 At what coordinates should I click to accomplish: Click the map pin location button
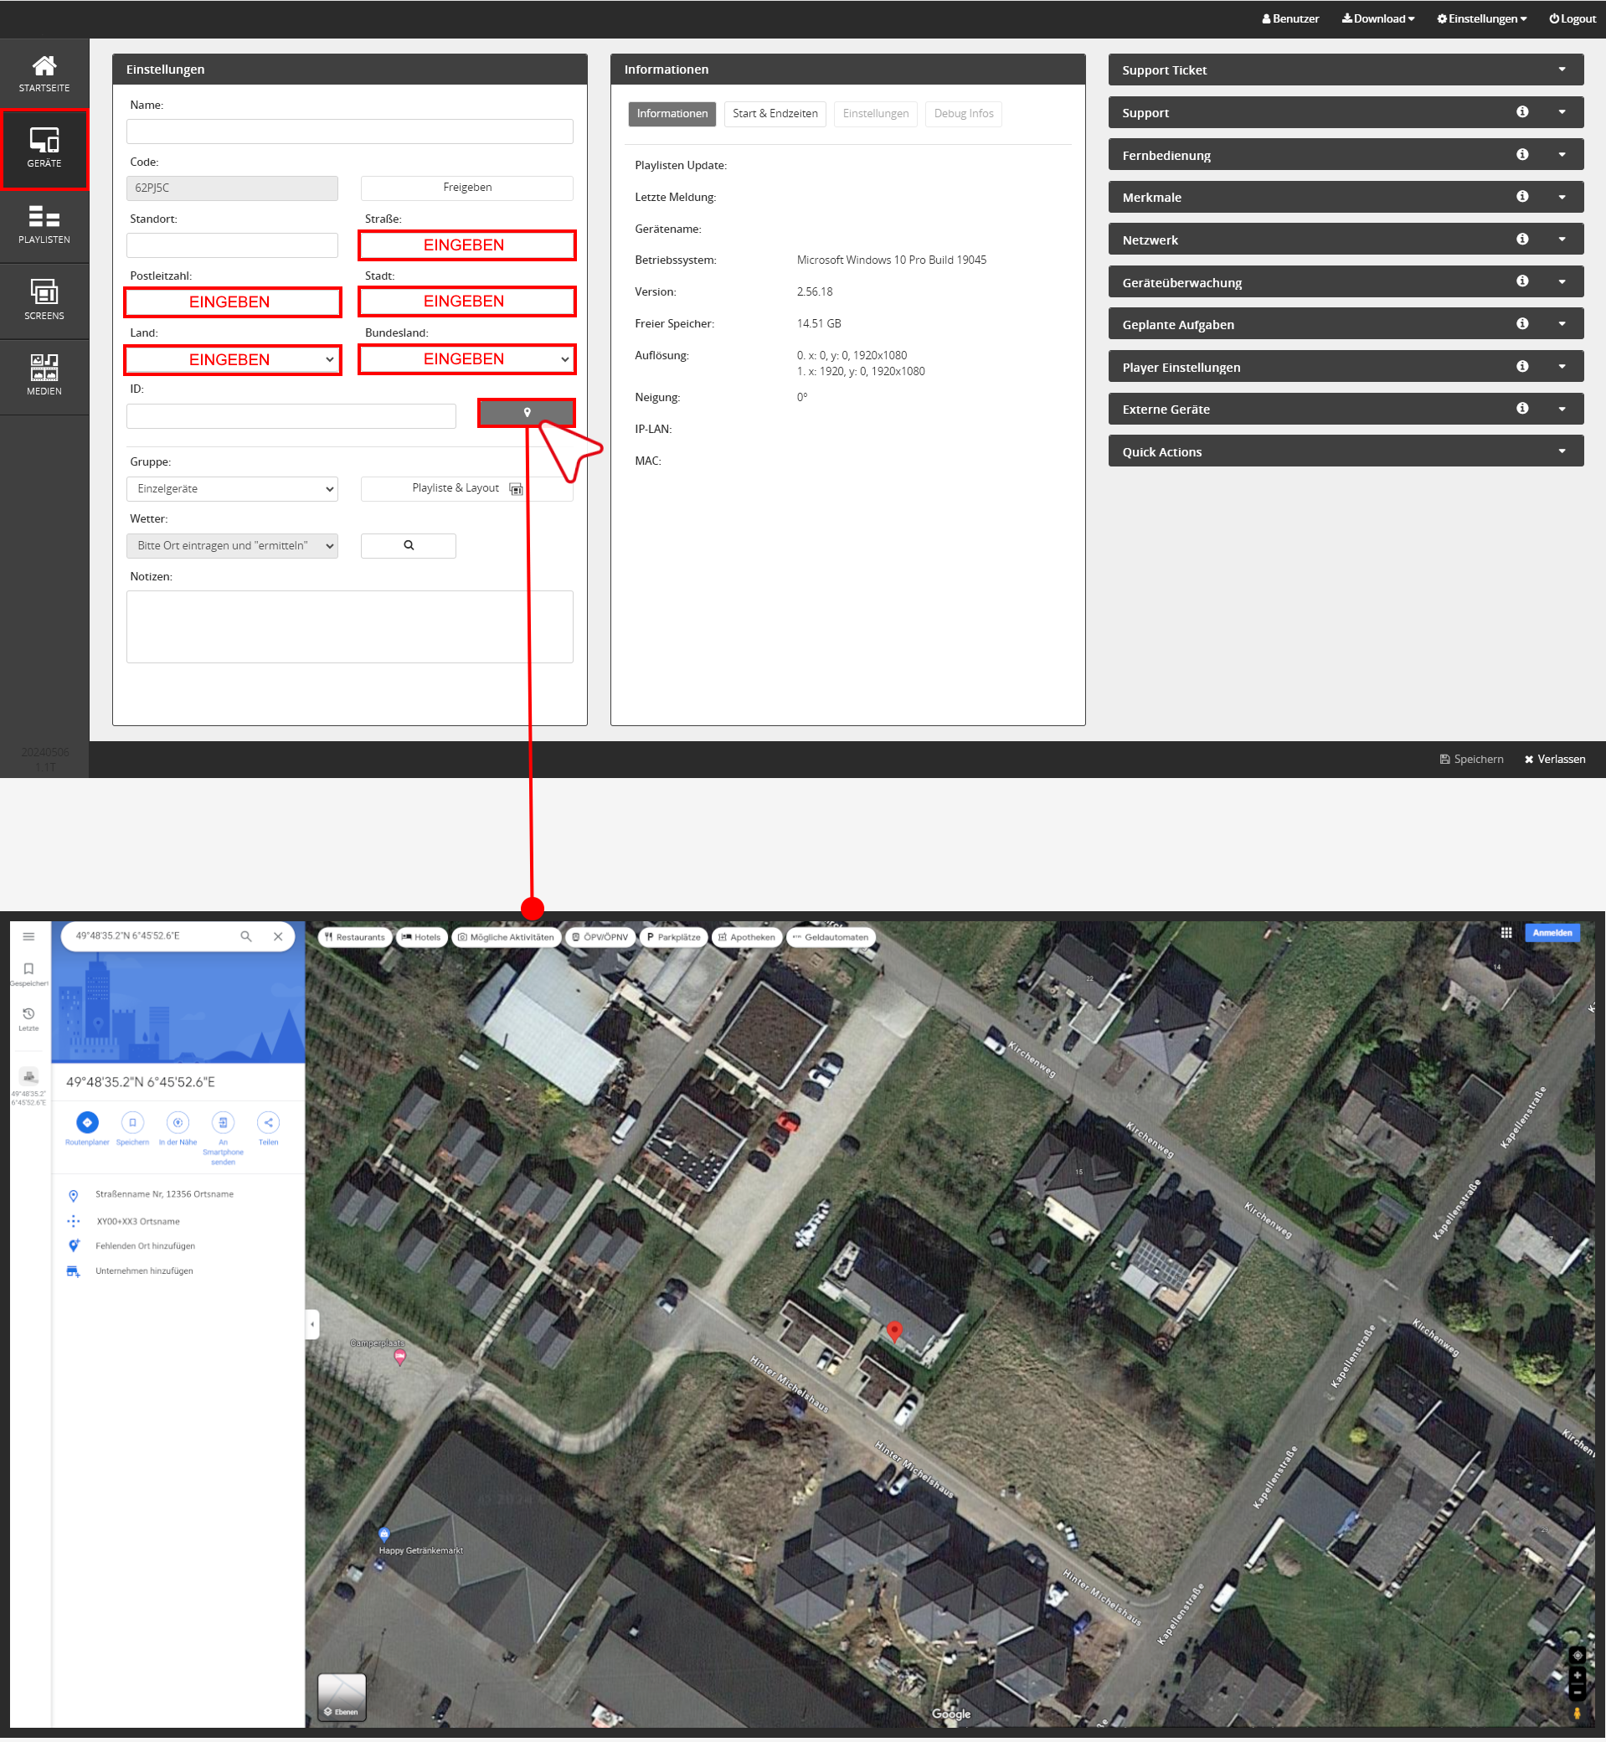click(526, 413)
